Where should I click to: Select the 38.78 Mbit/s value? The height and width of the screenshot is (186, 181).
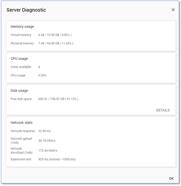click(47, 140)
